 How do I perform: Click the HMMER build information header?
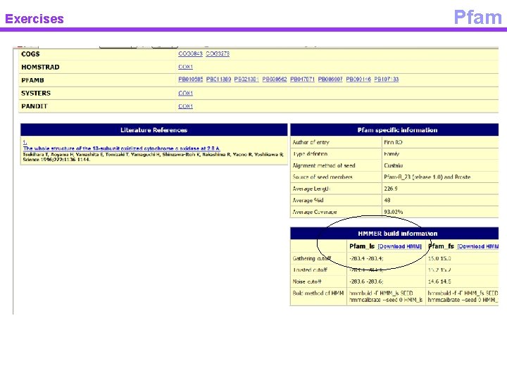[394, 234]
